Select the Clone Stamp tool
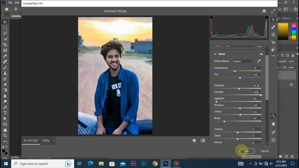This screenshot has height=168, width=299. point(5,73)
